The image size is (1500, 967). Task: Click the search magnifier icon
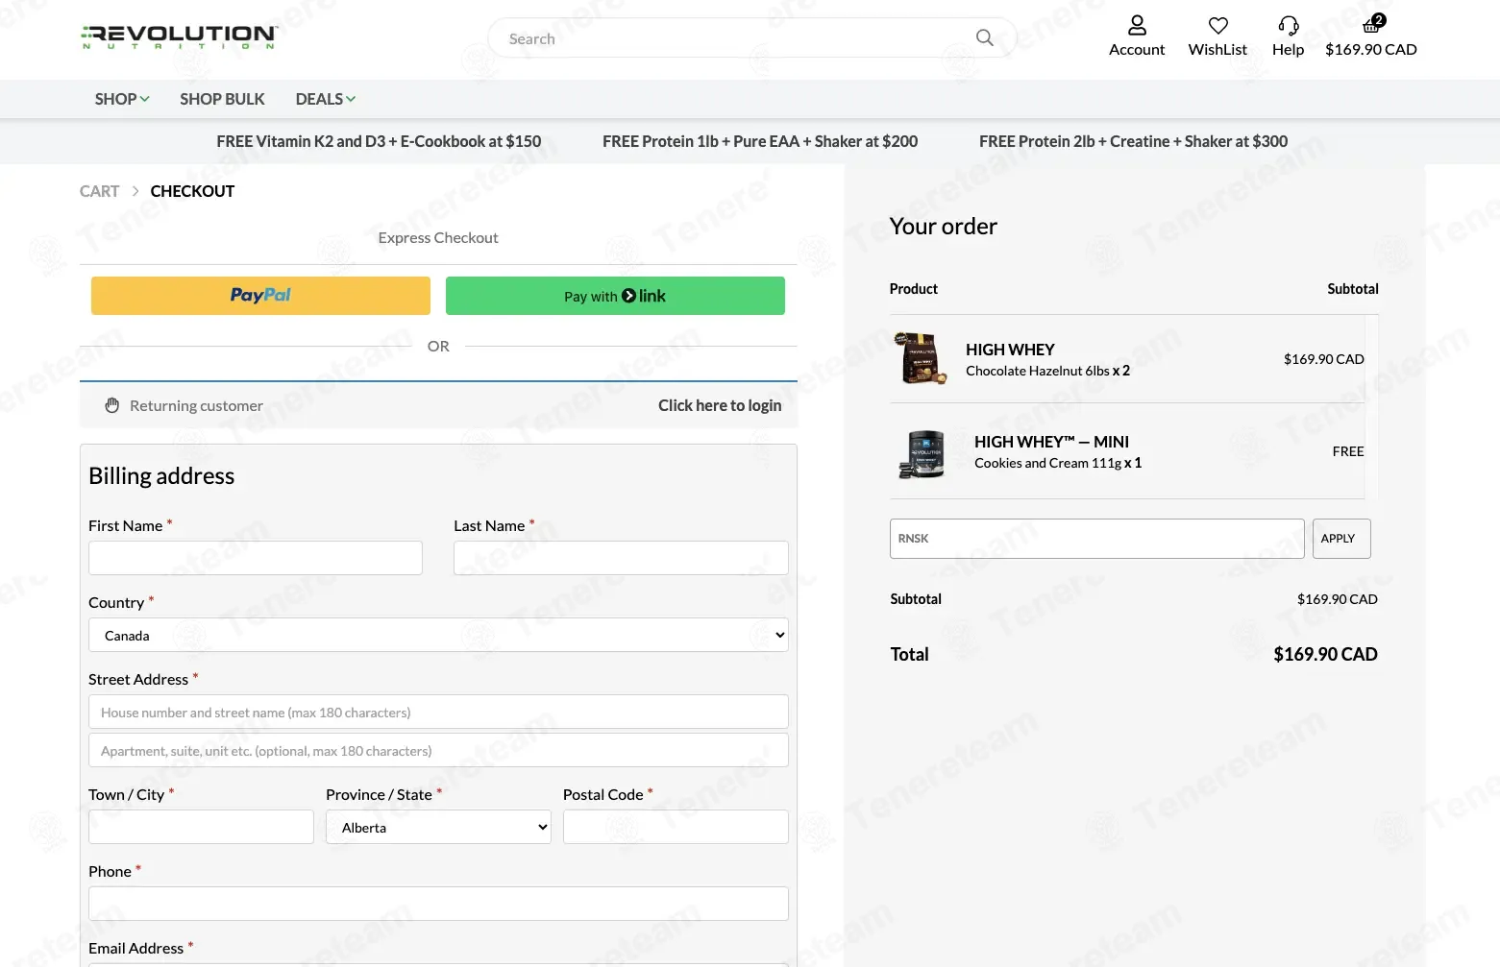pos(984,37)
